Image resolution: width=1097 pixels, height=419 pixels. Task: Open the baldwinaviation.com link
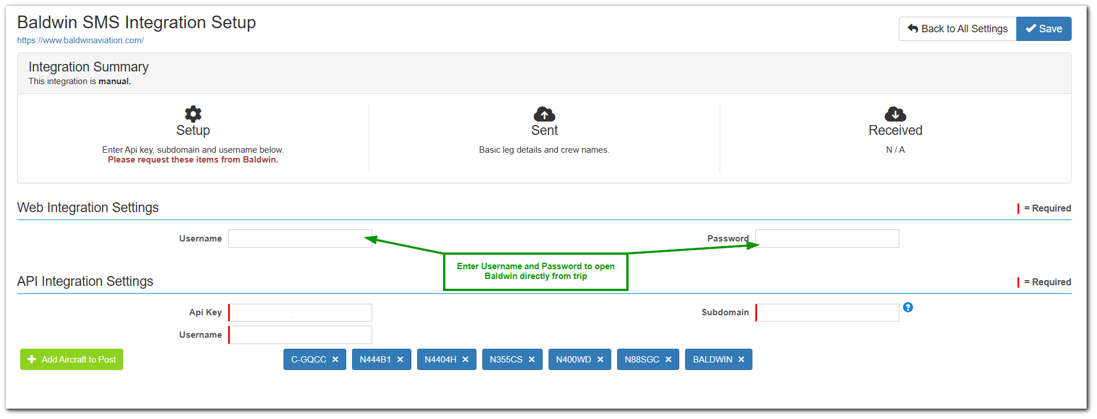click(x=81, y=40)
